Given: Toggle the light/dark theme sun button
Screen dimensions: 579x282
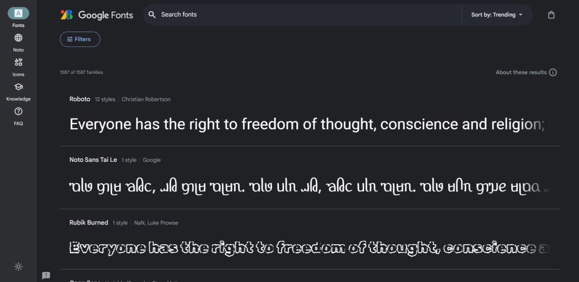Looking at the screenshot, I should point(18,267).
